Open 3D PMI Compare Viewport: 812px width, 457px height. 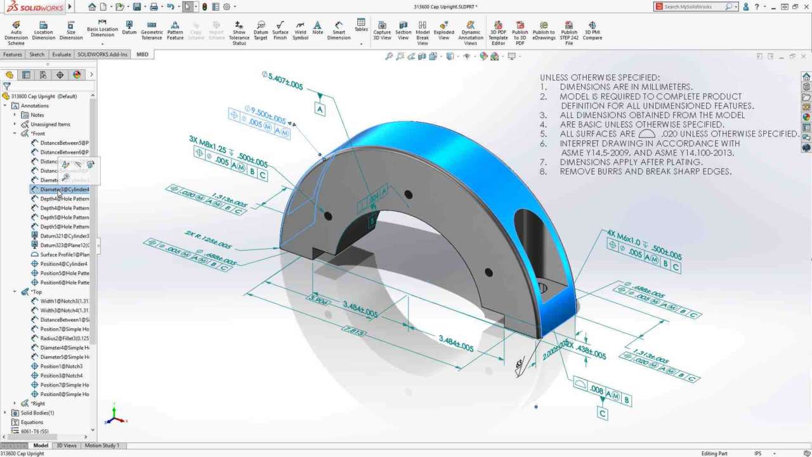[593, 33]
